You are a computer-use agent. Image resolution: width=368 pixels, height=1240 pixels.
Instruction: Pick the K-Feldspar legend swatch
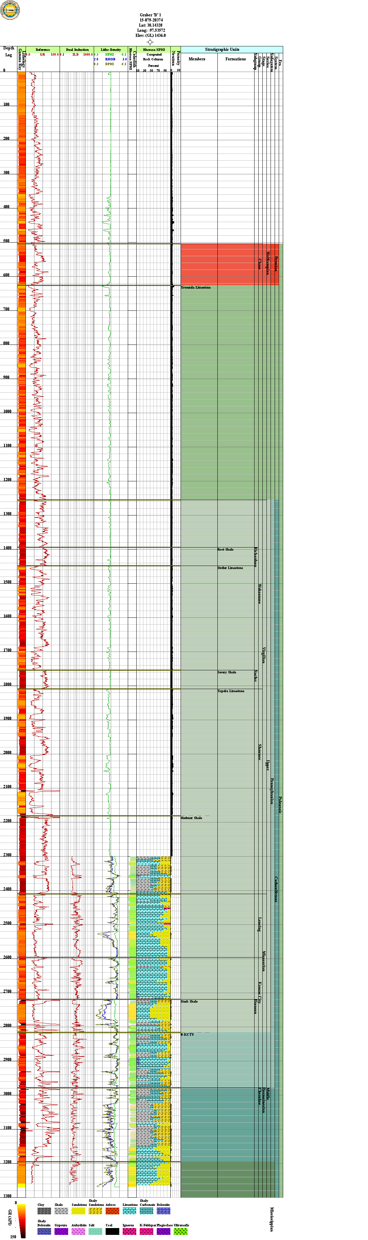(x=146, y=1231)
